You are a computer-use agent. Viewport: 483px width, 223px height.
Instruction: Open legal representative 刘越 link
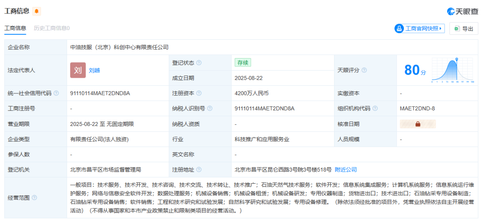[x=94, y=70]
